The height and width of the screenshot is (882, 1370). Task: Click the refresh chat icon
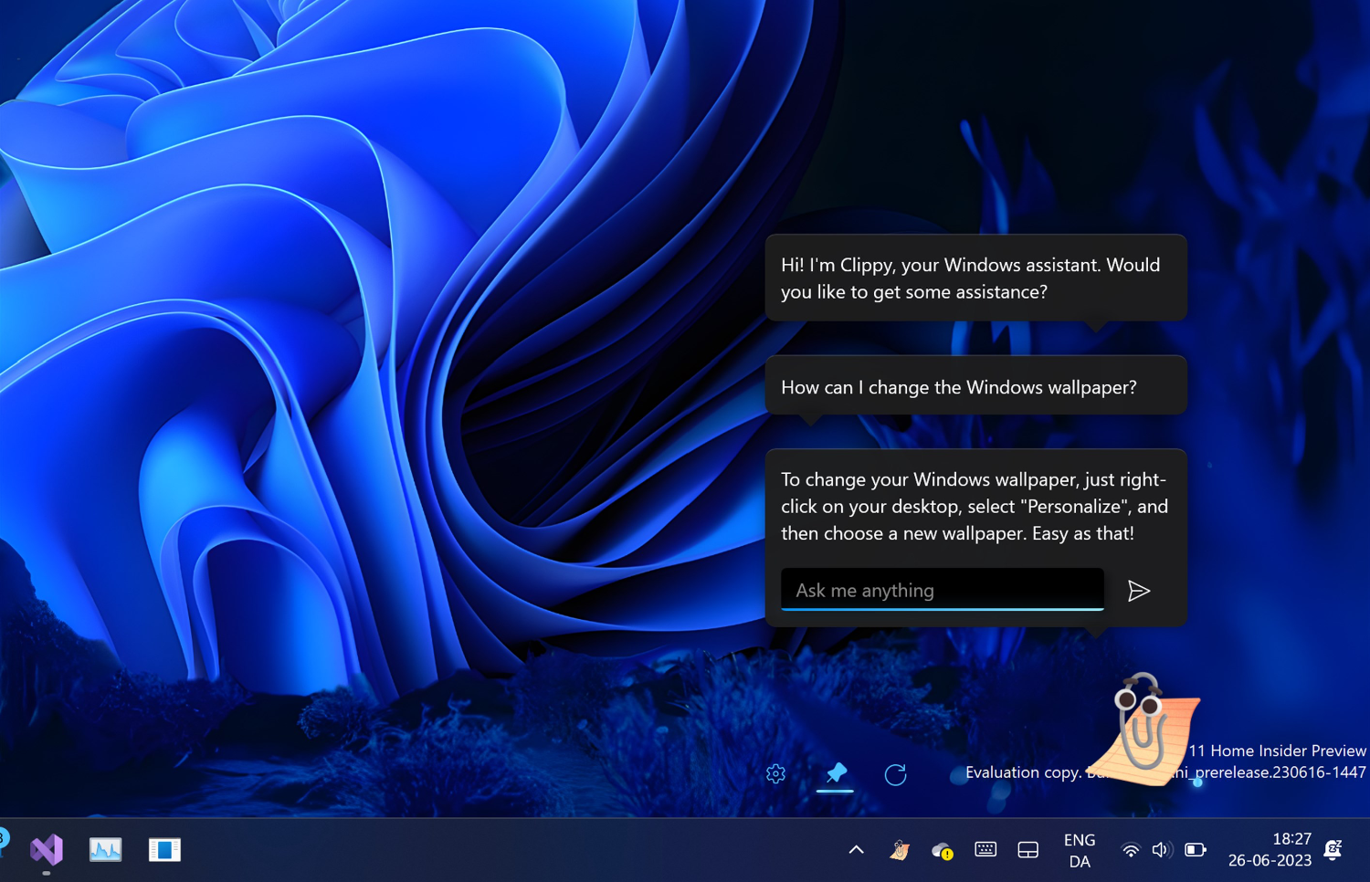(x=895, y=774)
